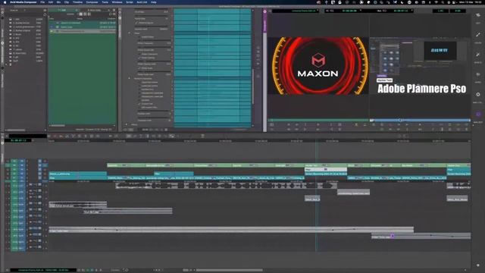The width and height of the screenshot is (485, 273).
Task: Toggle the lowest checked box in the parameter panel
Action: tap(139, 104)
